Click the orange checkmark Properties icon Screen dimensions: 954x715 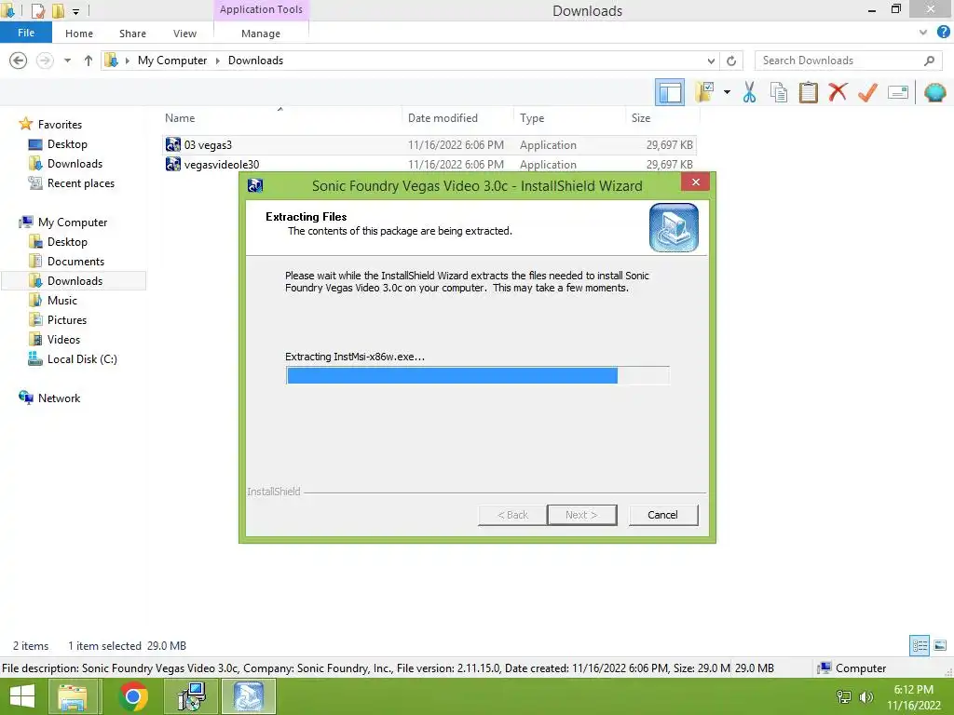(867, 92)
